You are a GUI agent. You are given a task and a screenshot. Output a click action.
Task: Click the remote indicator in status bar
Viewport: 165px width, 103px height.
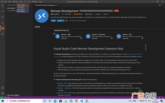(x=2, y=98)
